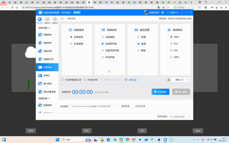Image resolution: width=229 pixels, height=143 pixels.
Task: Enable 开启悬浮框 checkbox
Action: click(85, 80)
